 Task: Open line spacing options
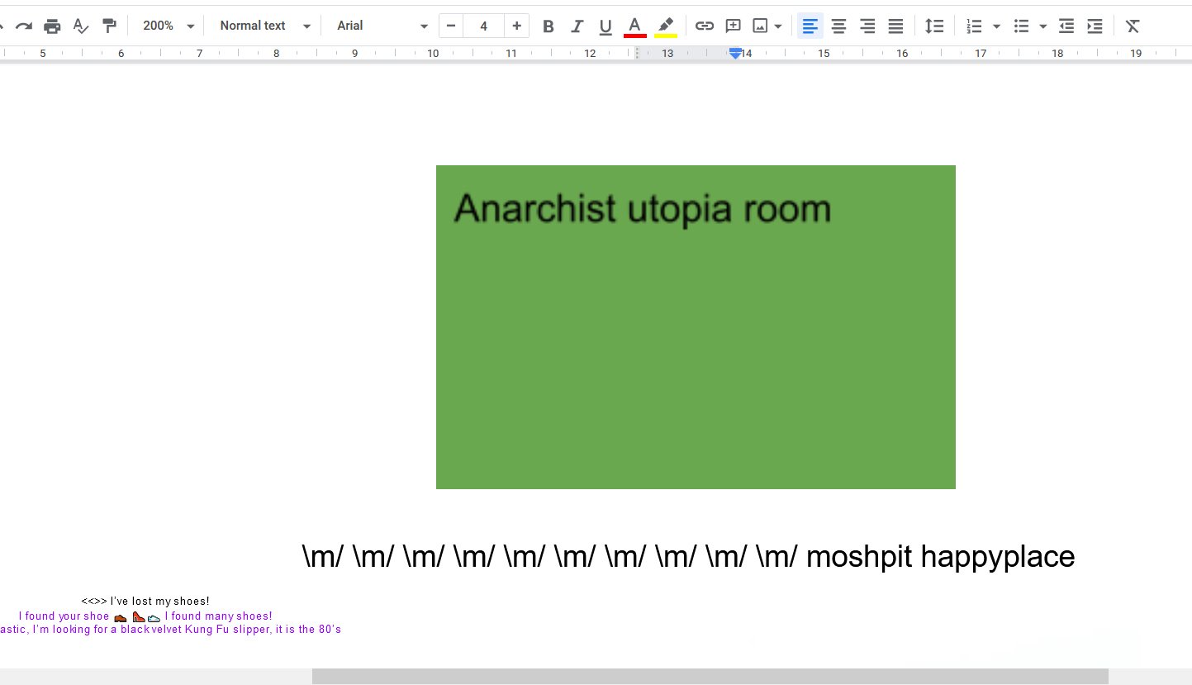click(934, 26)
